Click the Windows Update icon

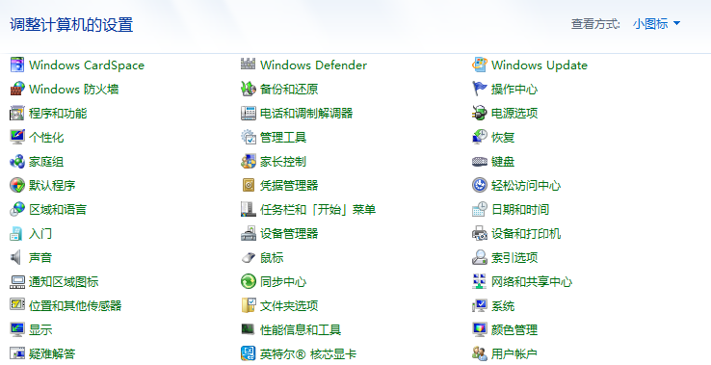(479, 65)
